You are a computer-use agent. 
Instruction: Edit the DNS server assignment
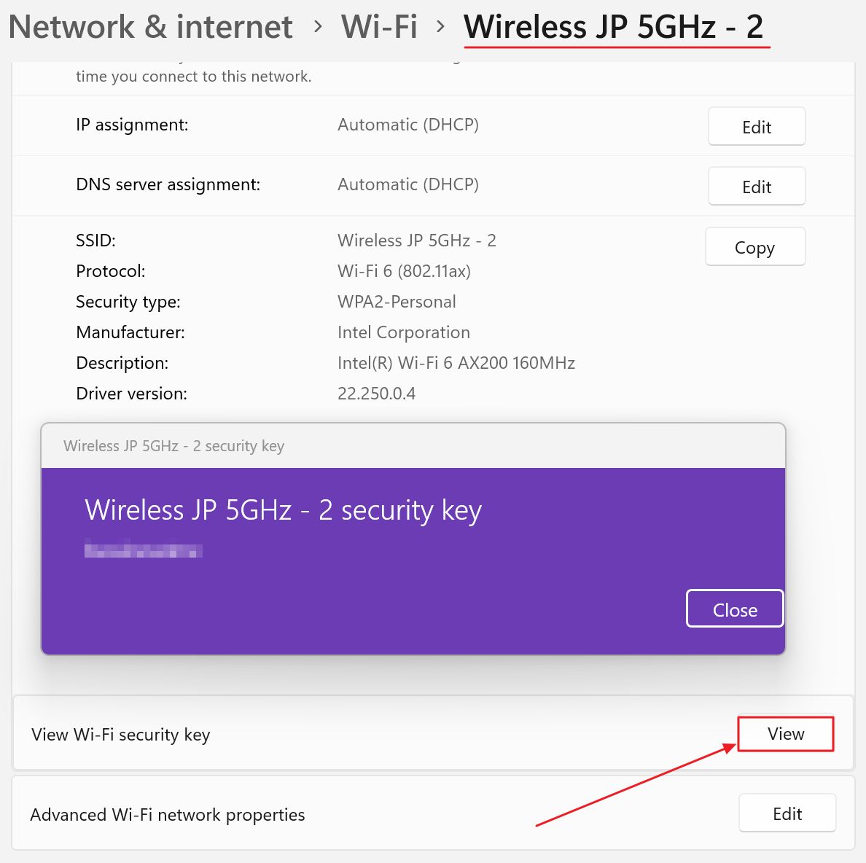(x=756, y=186)
